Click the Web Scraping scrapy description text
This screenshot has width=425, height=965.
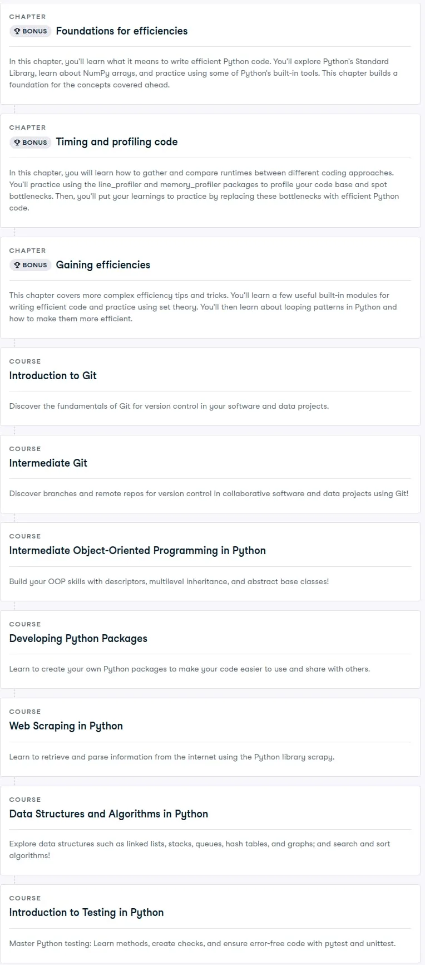[x=172, y=757]
